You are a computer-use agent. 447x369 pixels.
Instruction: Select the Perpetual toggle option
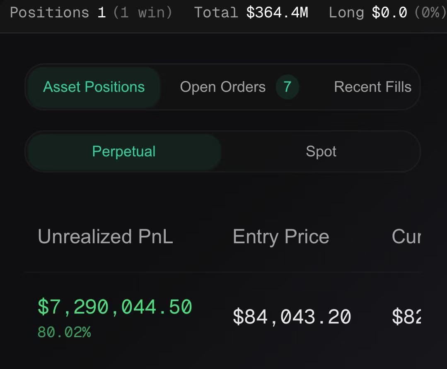[x=124, y=152]
